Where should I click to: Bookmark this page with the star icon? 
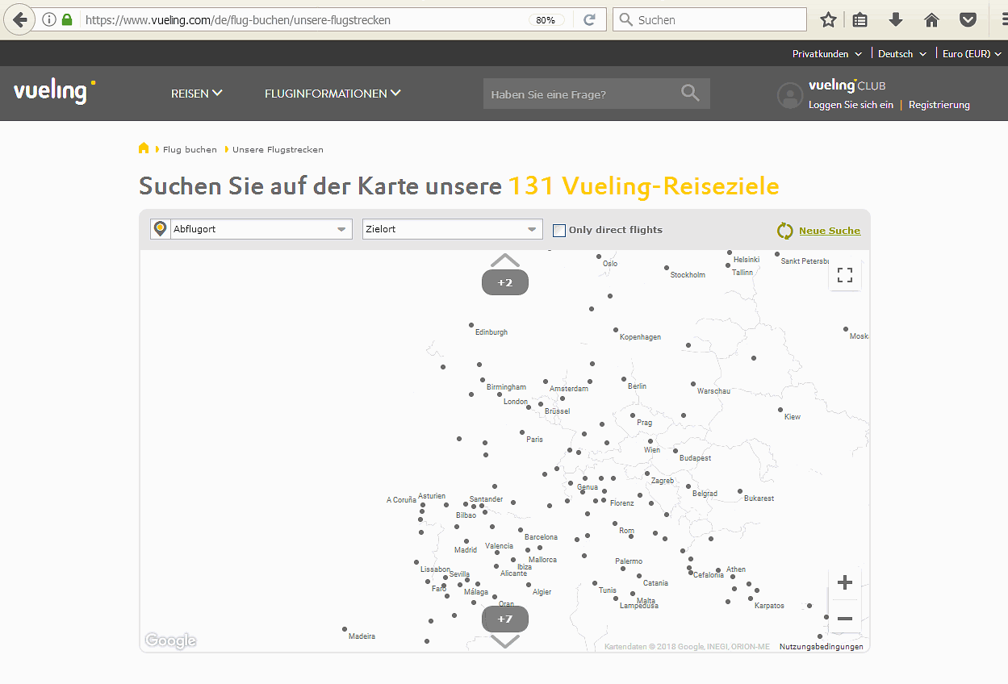coord(828,19)
